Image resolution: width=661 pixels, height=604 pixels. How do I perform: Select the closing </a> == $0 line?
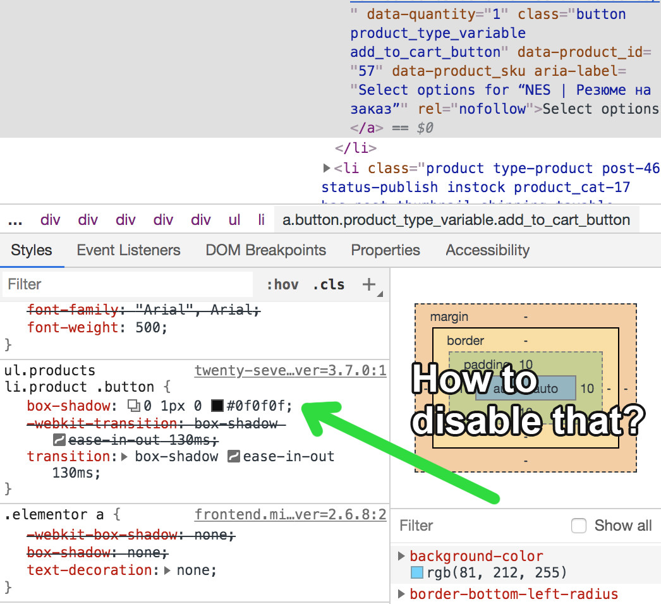[x=392, y=128]
